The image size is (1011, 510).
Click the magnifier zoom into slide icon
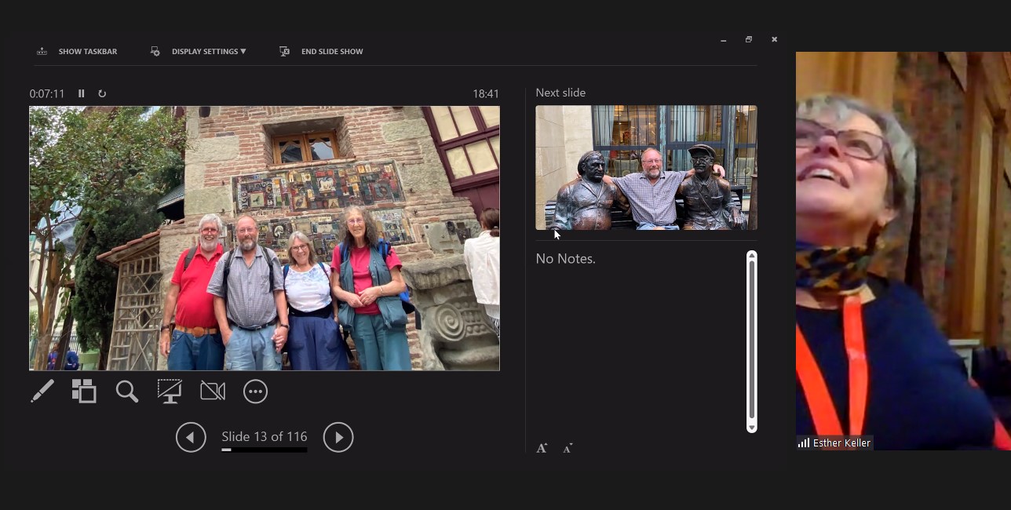click(126, 391)
